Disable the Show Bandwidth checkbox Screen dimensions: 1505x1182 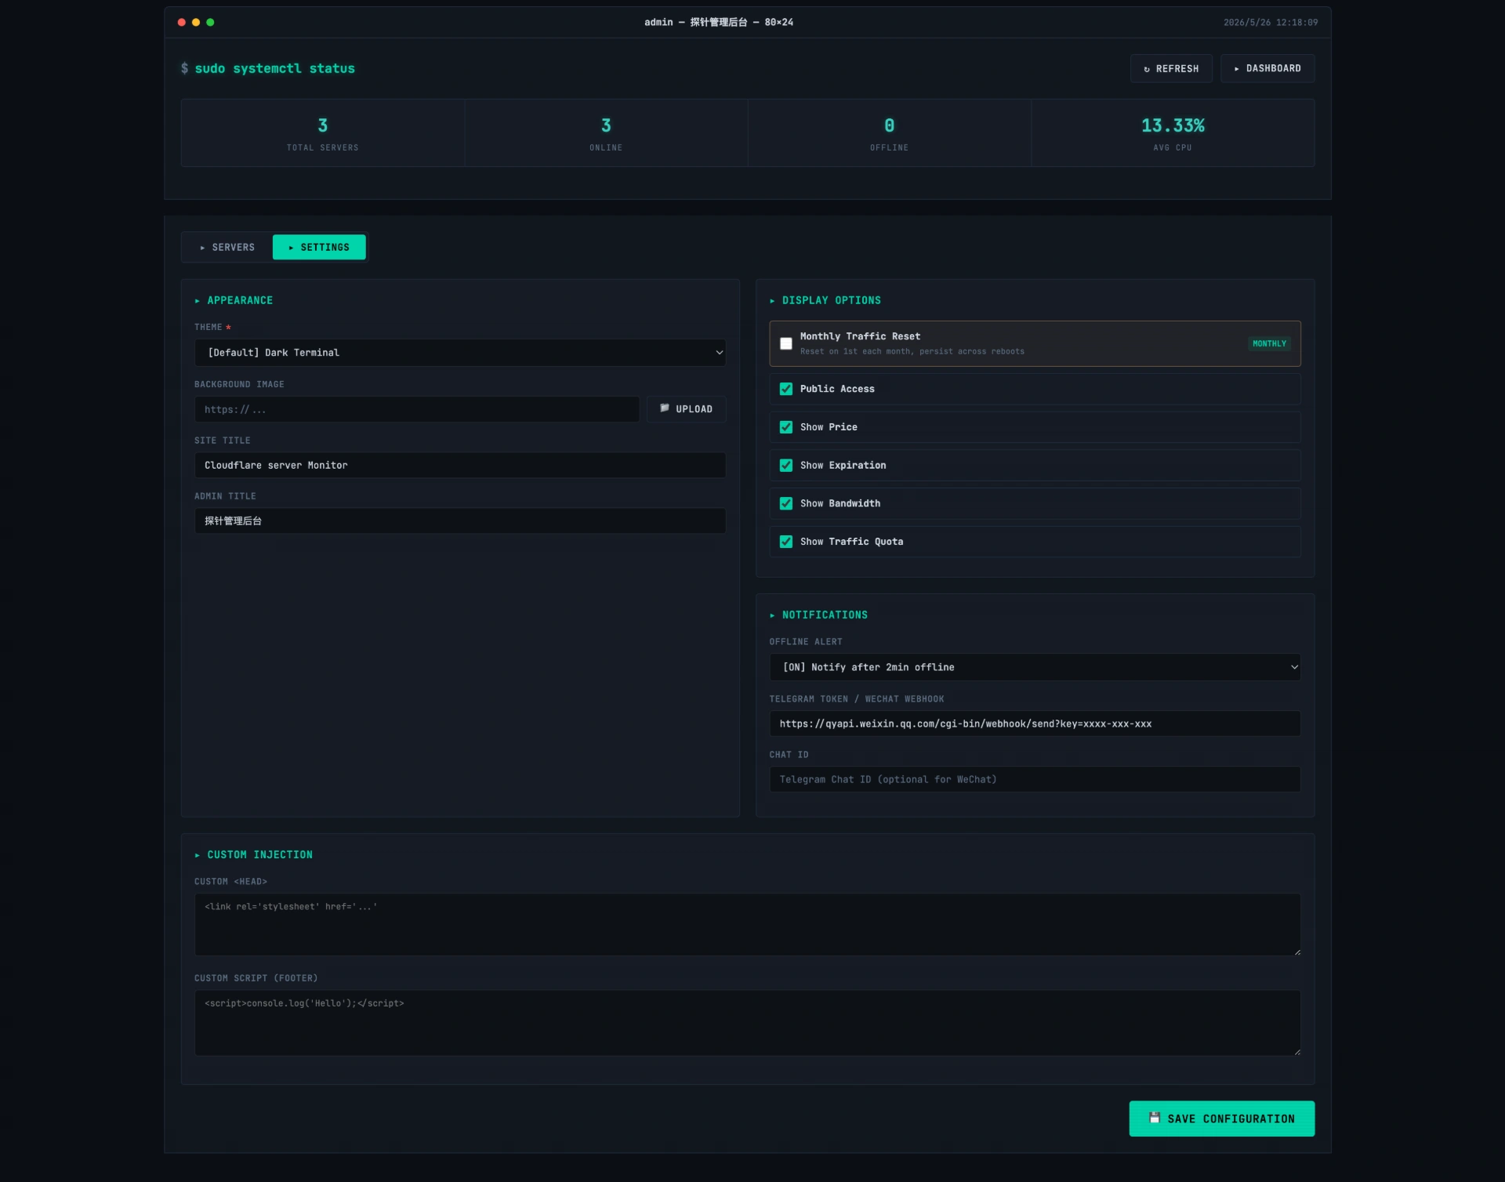pos(786,503)
